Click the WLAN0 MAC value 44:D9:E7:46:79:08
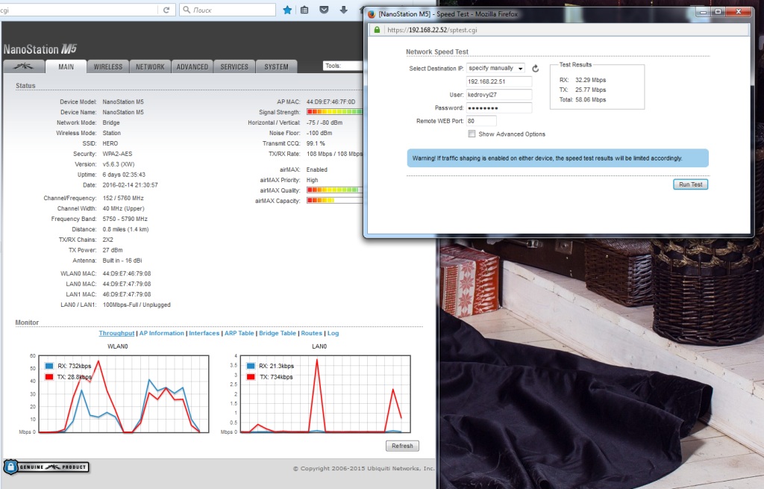 (127, 273)
